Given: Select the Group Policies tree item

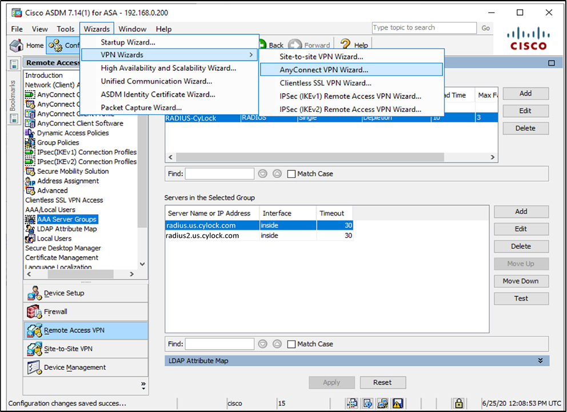Looking at the screenshot, I should (x=58, y=143).
